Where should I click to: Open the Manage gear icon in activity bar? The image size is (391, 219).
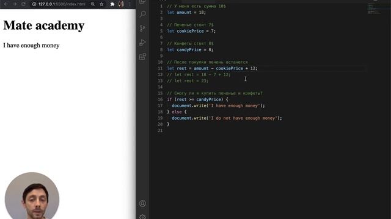coord(142,217)
